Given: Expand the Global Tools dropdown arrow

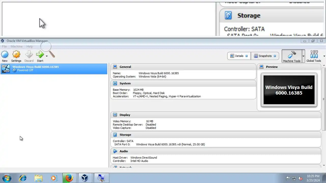Looking at the screenshot, I should 324,56.
